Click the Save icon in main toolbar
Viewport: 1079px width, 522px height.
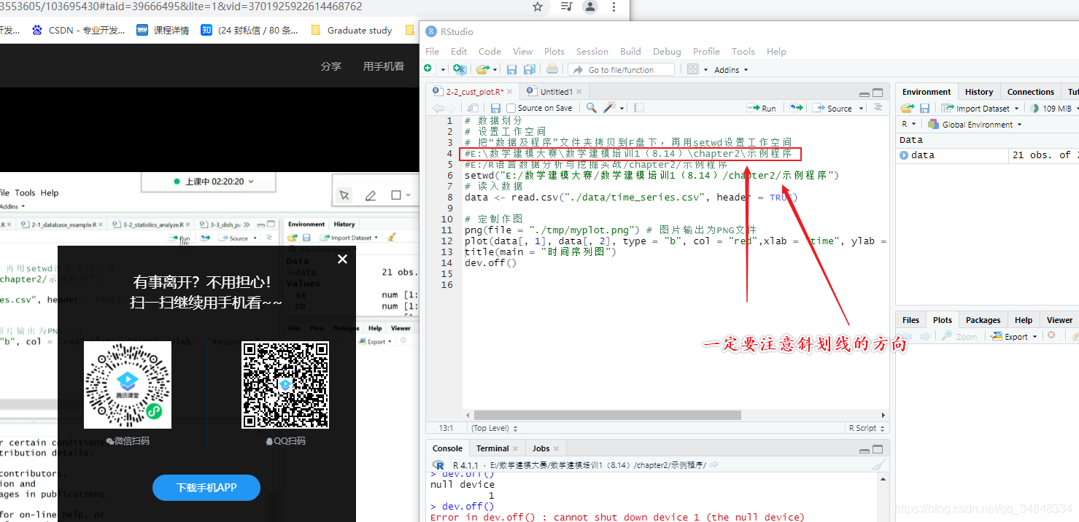[x=511, y=69]
